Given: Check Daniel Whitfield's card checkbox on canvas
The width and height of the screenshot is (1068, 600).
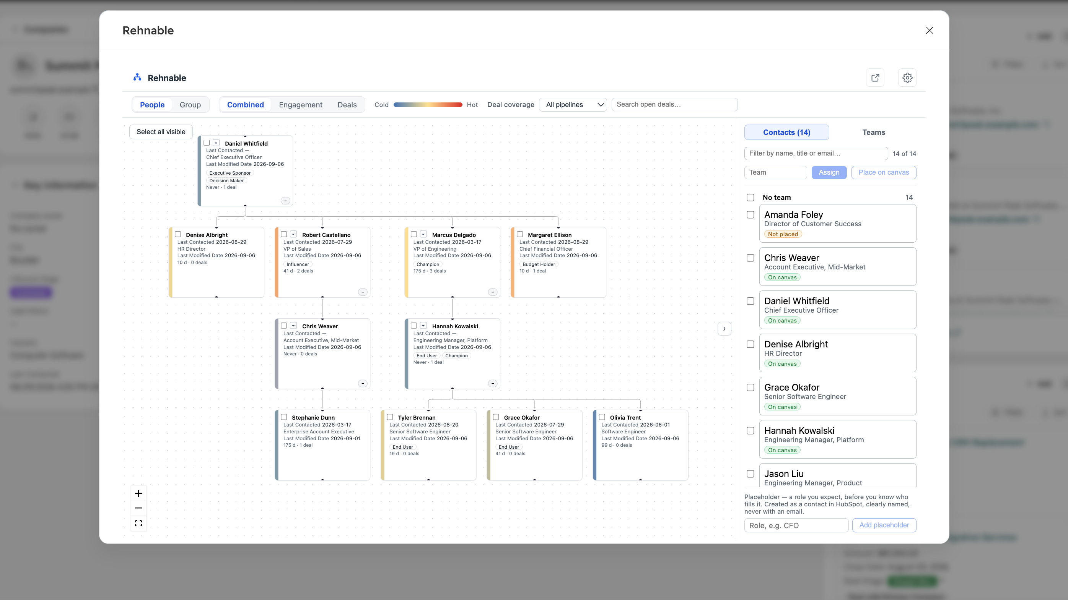Looking at the screenshot, I should pos(207,143).
